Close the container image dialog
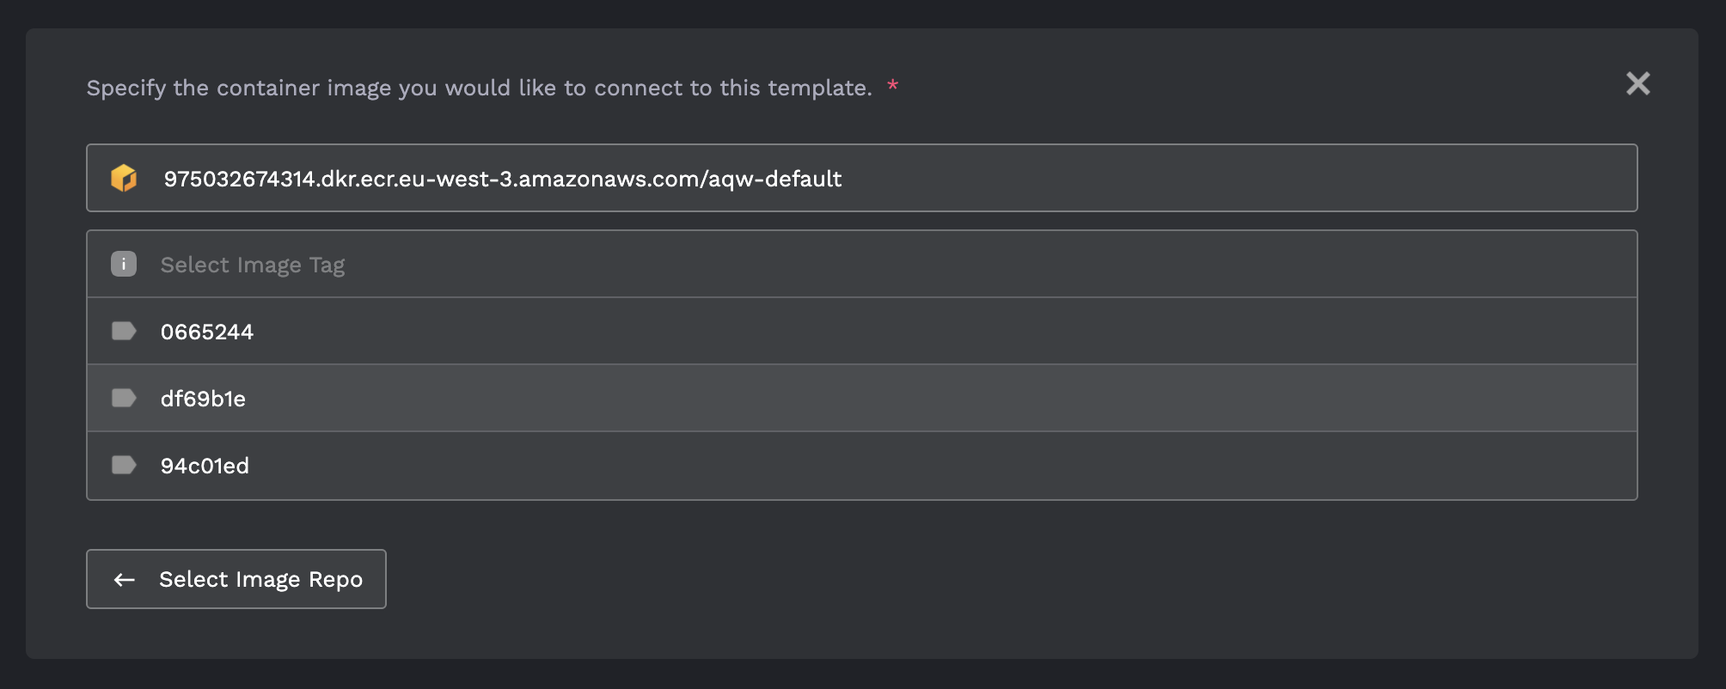The width and height of the screenshot is (1726, 689). 1637,83
